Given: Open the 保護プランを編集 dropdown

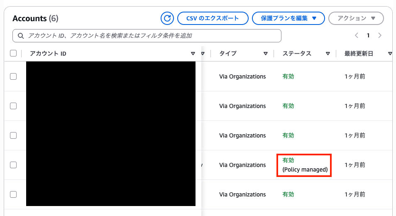Looking at the screenshot, I should [x=288, y=18].
